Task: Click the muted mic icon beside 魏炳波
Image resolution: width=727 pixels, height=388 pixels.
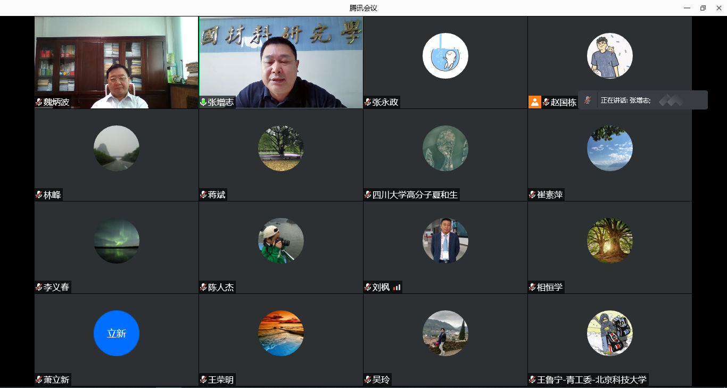Action: tap(39, 103)
